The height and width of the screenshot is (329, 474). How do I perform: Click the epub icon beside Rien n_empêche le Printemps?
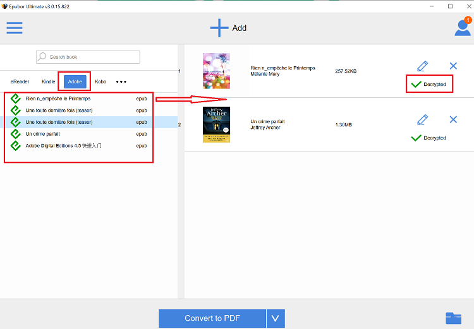(x=15, y=99)
